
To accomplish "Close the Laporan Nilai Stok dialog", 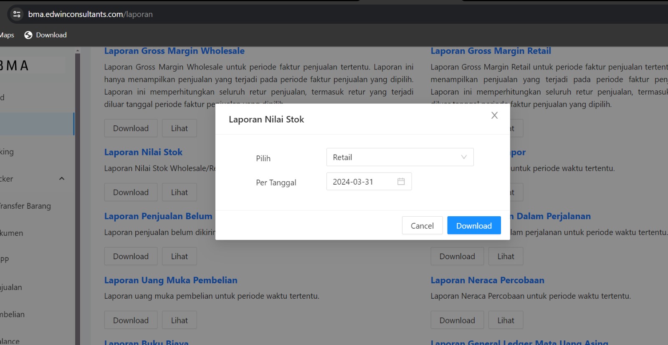I will [494, 115].
